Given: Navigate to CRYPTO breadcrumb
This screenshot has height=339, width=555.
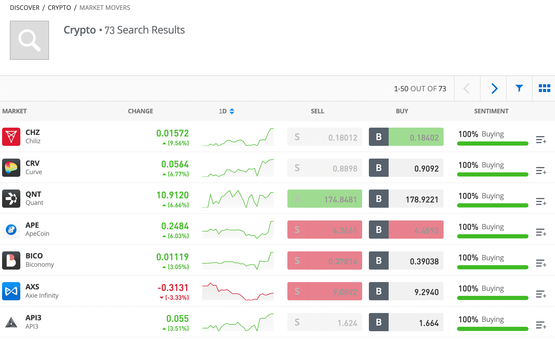Looking at the screenshot, I should 59,8.
